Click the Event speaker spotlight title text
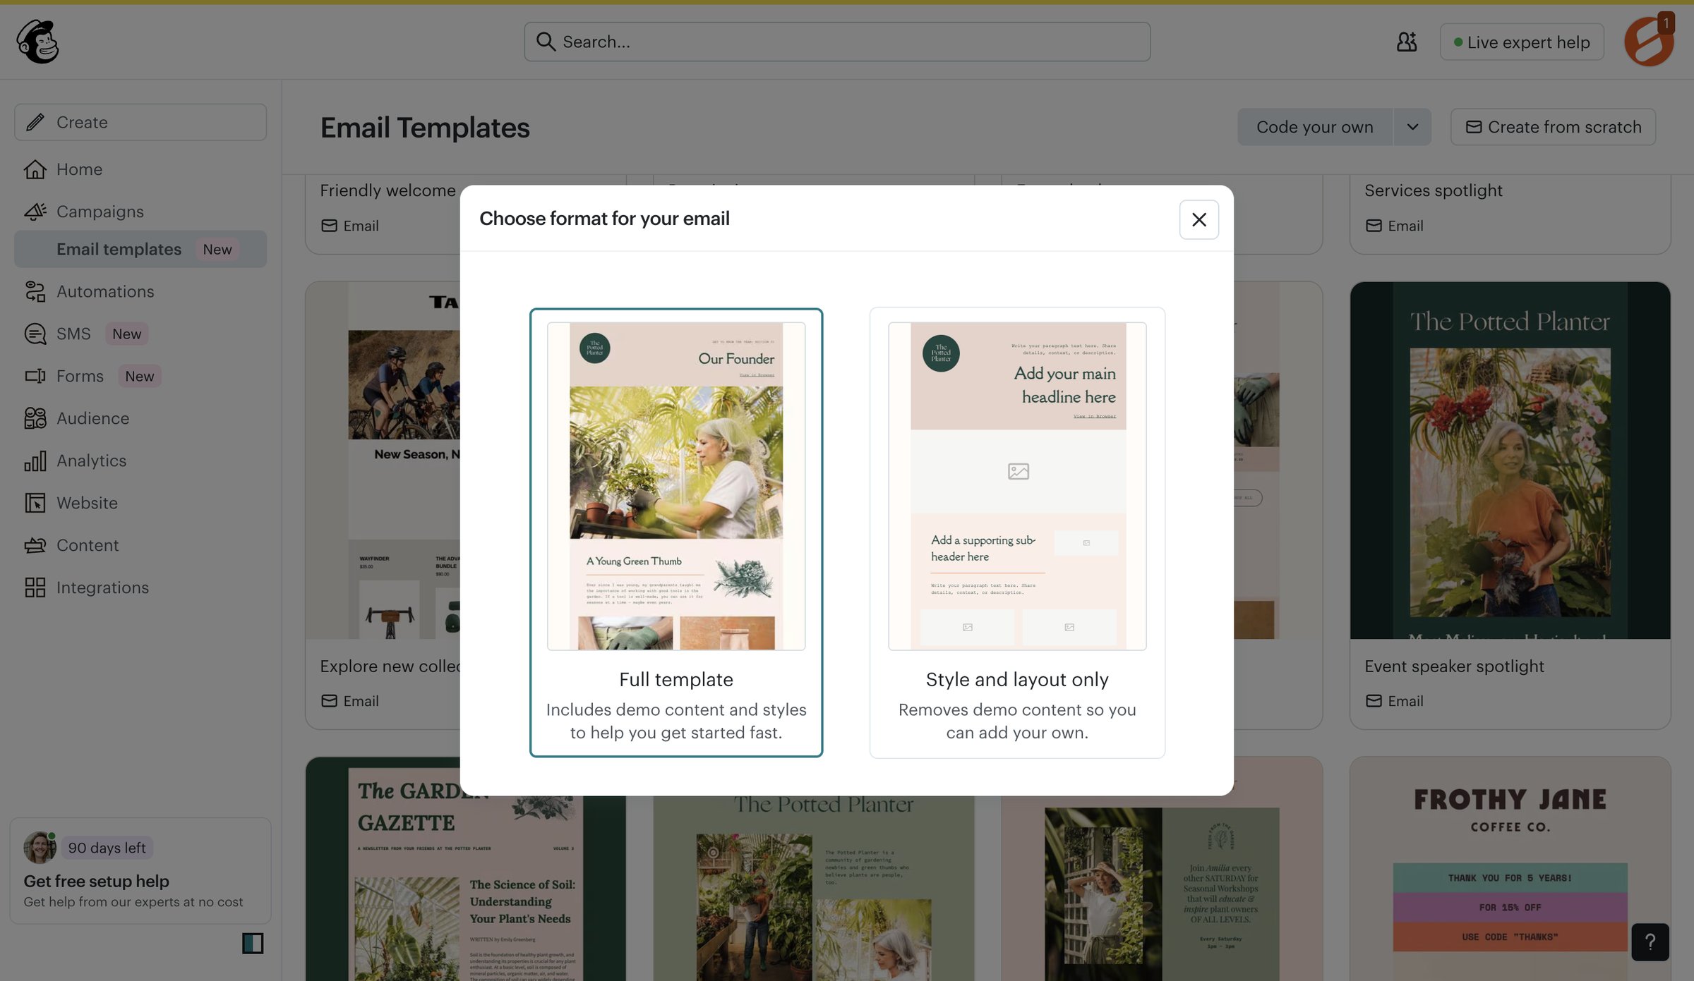 click(x=1454, y=666)
